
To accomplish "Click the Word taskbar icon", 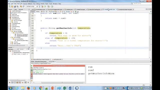I will pyautogui.click(x=70, y=88).
